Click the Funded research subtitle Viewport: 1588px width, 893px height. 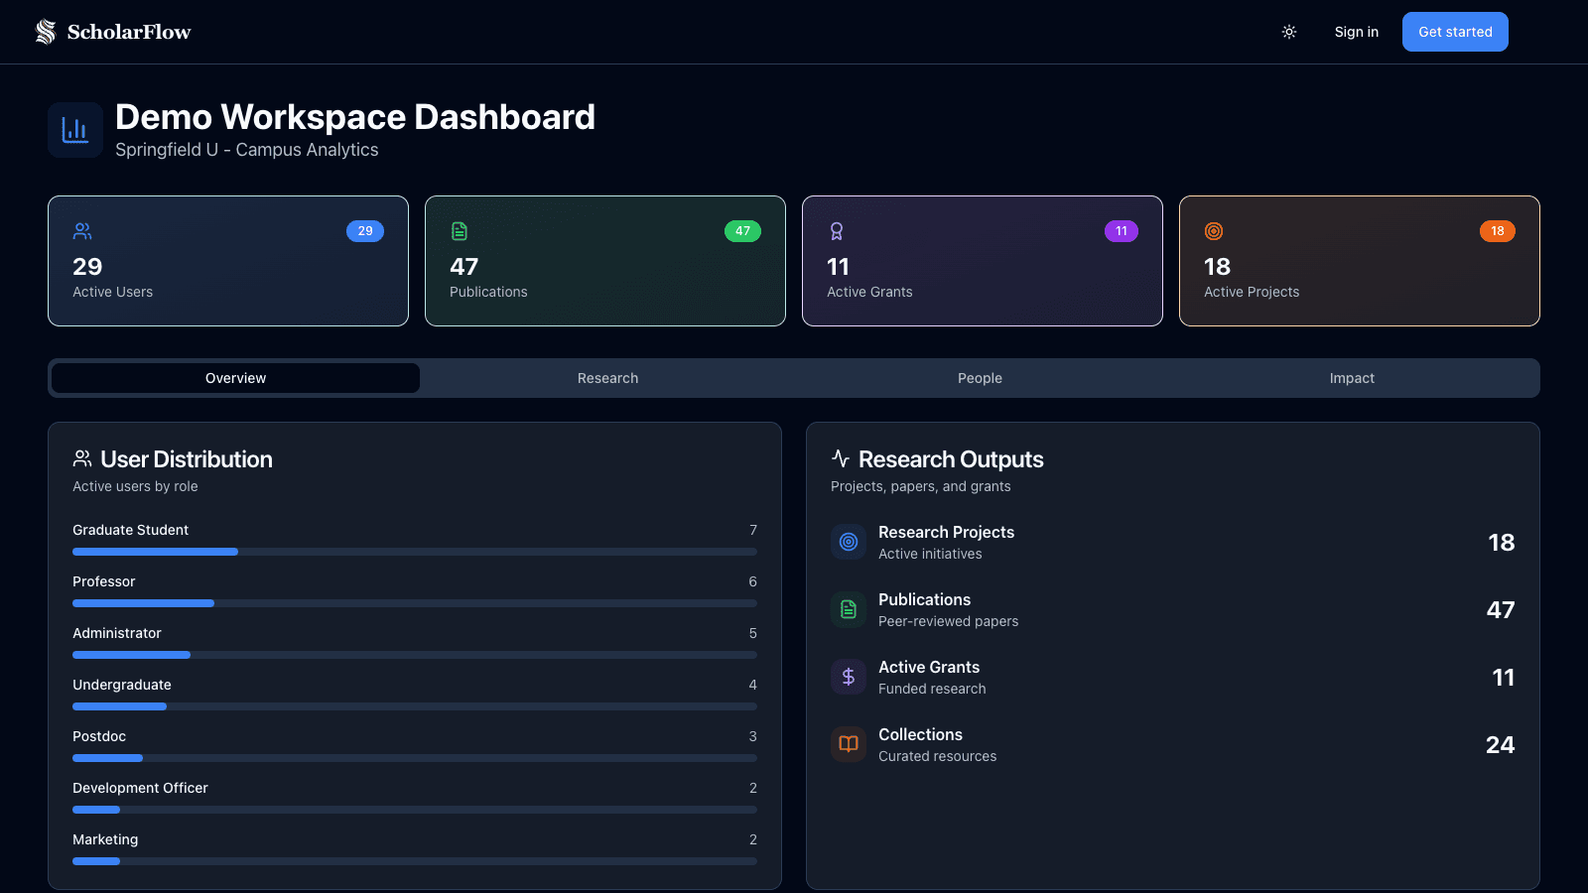point(932,689)
